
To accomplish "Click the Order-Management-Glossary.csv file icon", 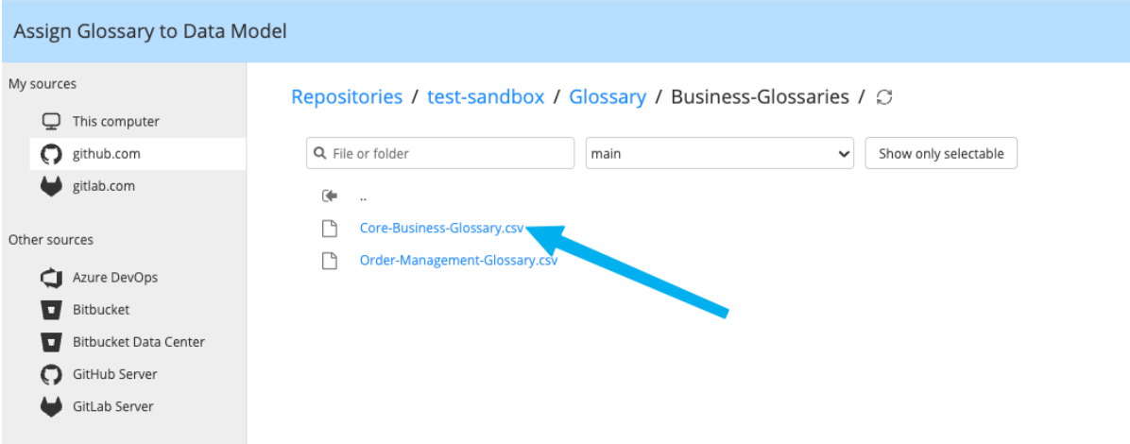I will 329,261.
